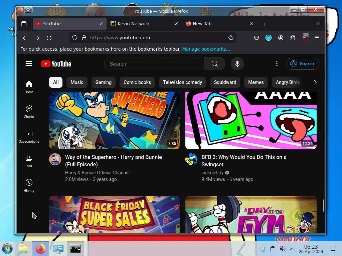Open the Firefox application menu
The width and height of the screenshot is (342, 256).
pos(317,38)
